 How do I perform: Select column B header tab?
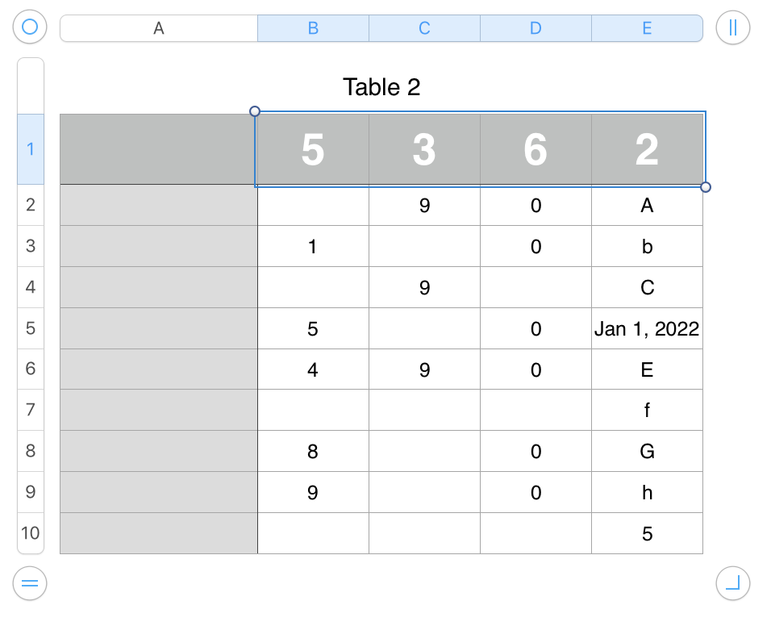point(313,28)
